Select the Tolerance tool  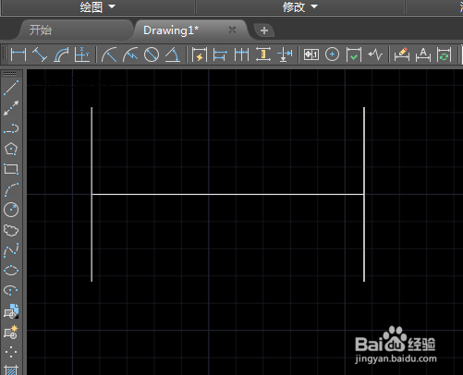(311, 54)
